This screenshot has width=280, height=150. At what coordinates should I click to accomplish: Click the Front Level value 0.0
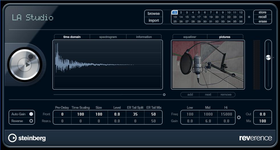click(117, 114)
